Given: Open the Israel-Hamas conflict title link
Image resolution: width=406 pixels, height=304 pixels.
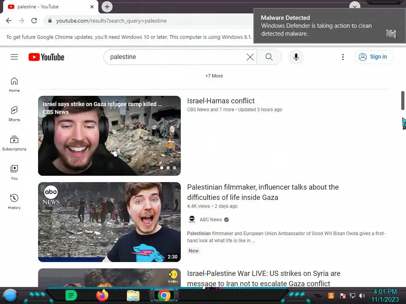Looking at the screenshot, I should pyautogui.click(x=221, y=101).
